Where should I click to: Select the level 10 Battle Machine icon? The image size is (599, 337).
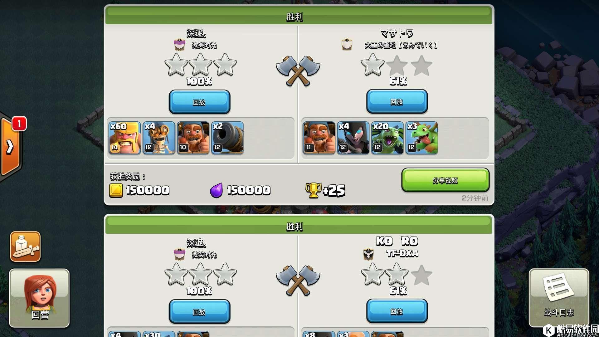coord(193,138)
